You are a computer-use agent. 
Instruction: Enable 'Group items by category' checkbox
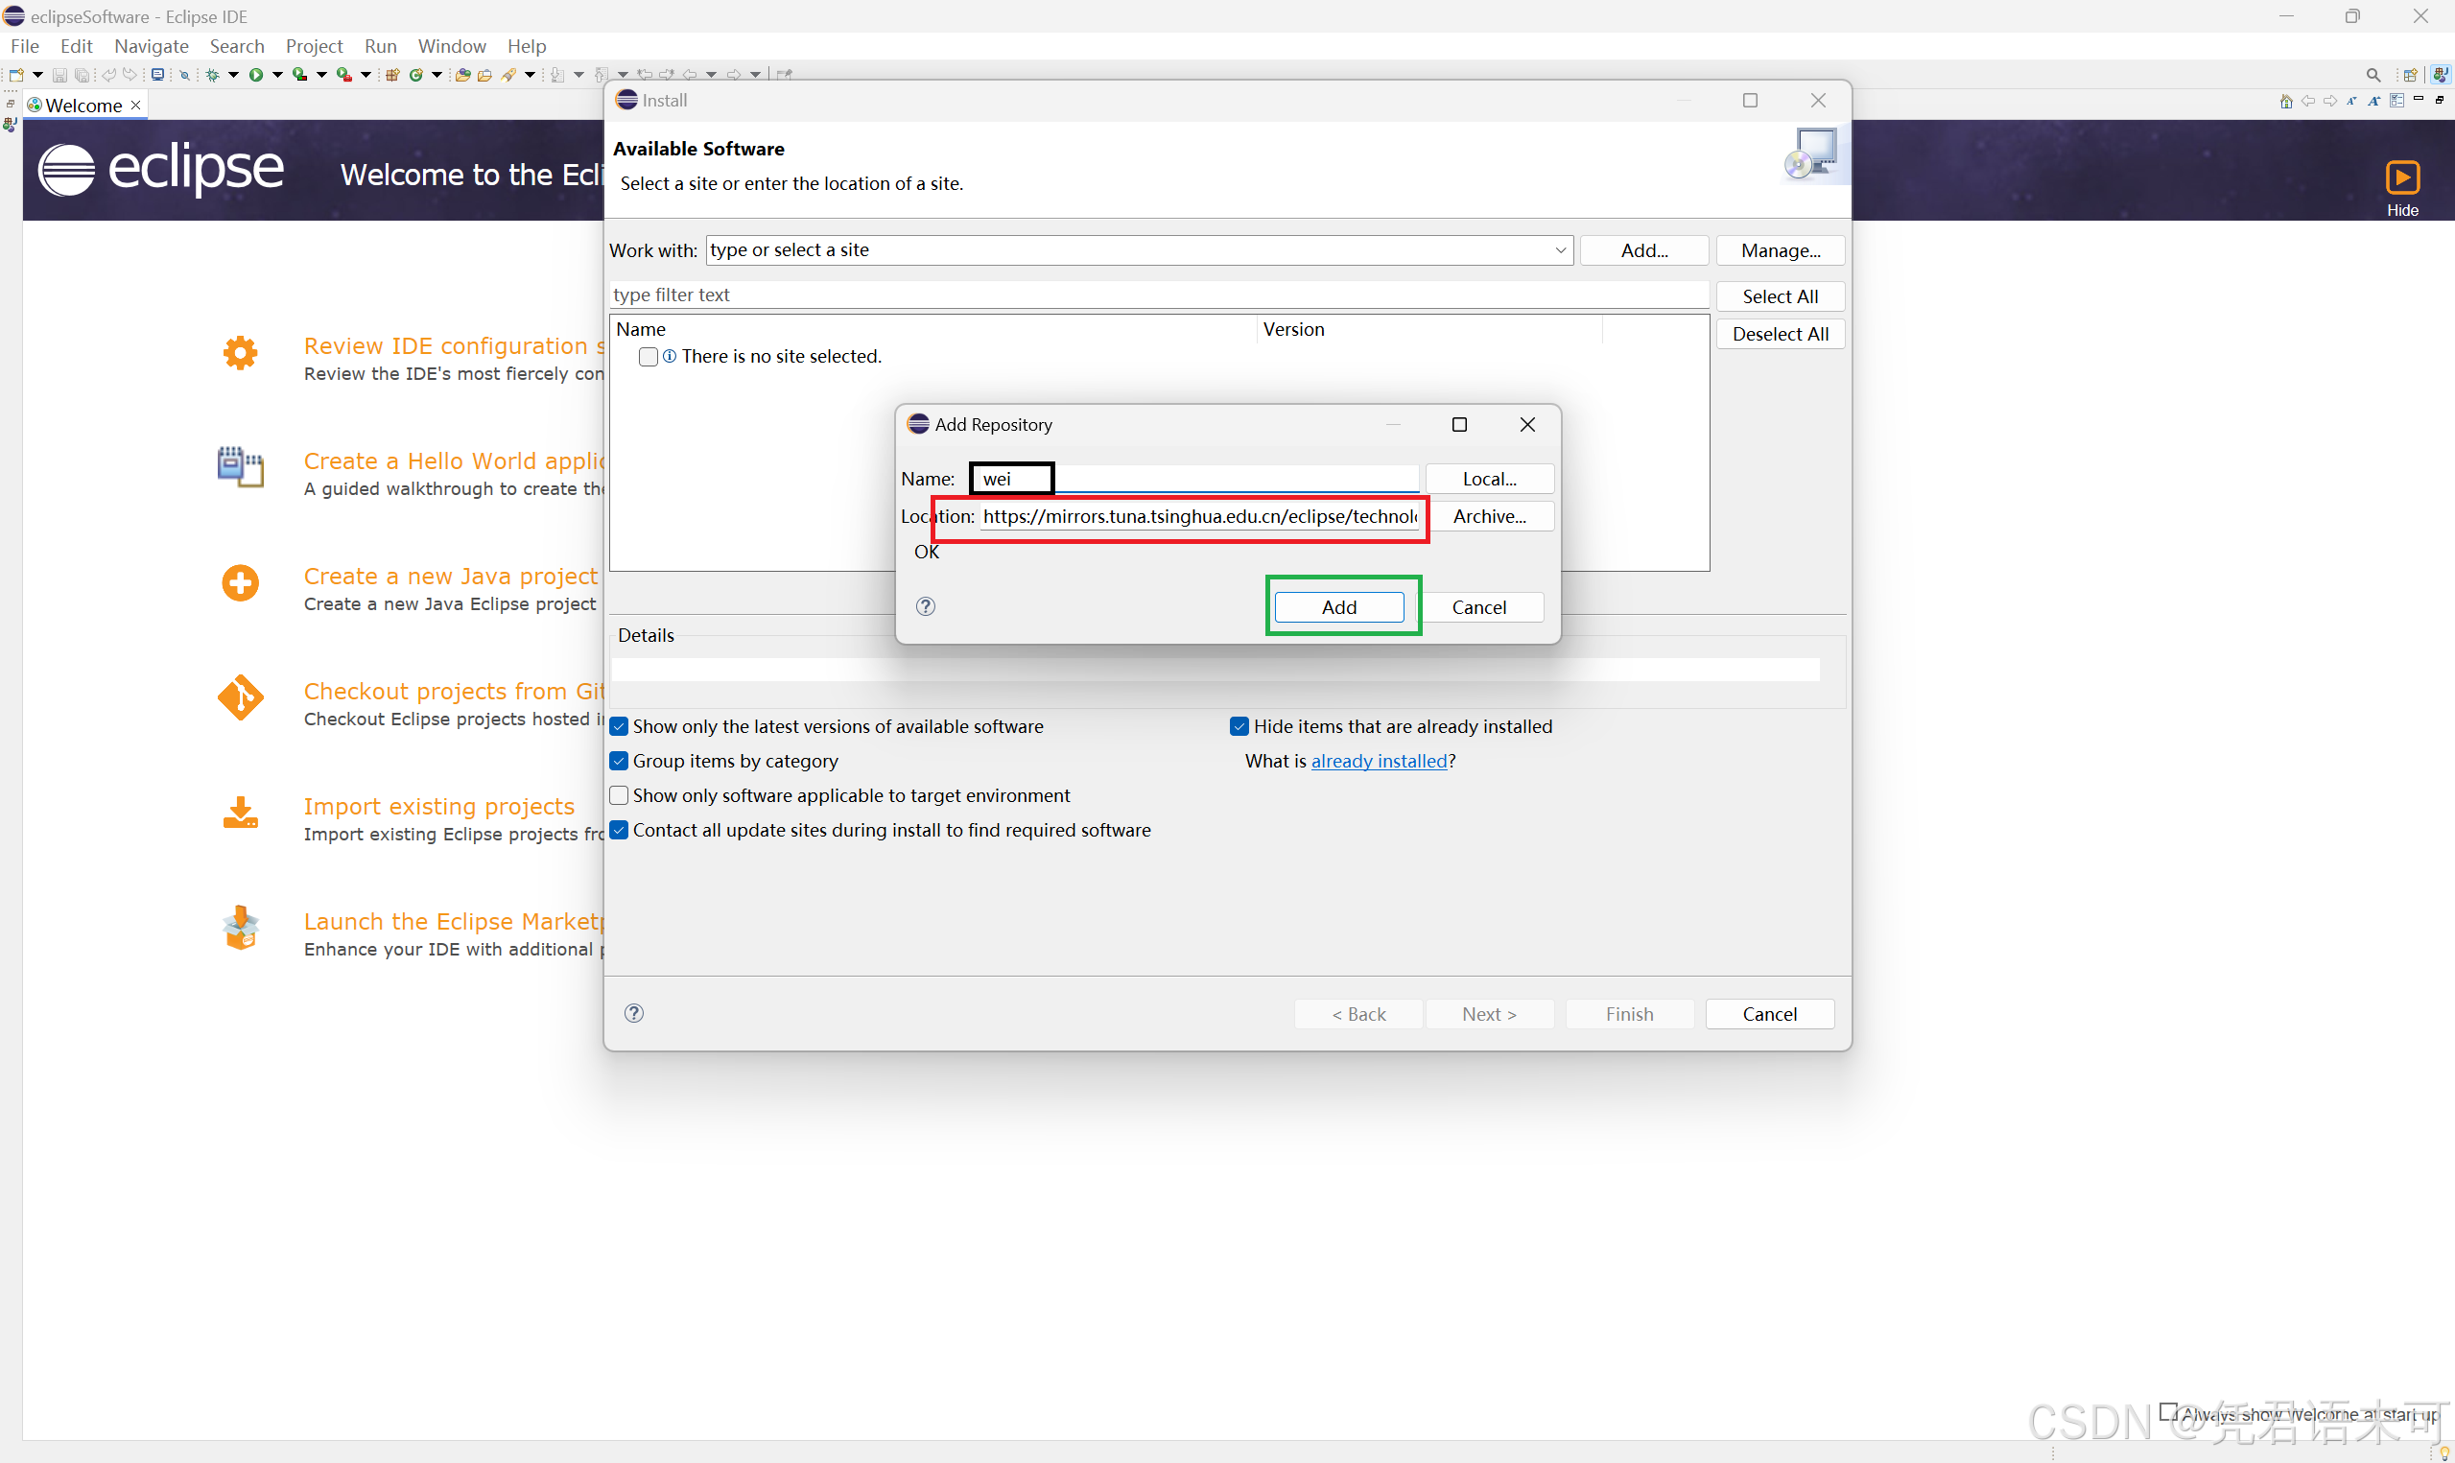pos(620,760)
